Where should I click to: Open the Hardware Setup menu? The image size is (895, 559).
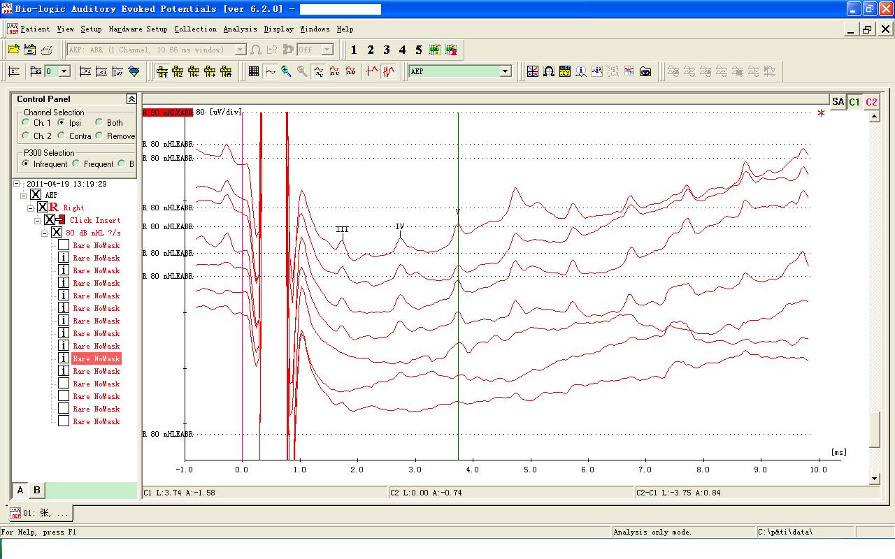point(138,29)
